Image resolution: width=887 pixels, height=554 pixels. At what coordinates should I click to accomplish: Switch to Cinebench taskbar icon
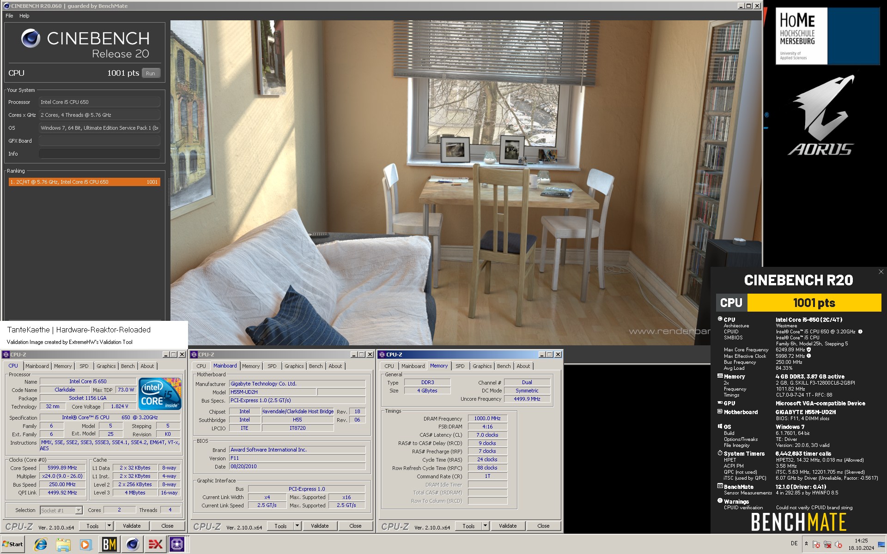[133, 544]
